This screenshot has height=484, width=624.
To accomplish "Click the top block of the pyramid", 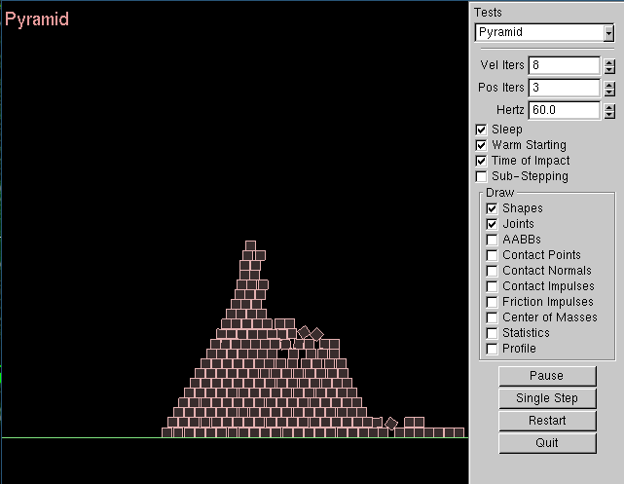I will [250, 245].
